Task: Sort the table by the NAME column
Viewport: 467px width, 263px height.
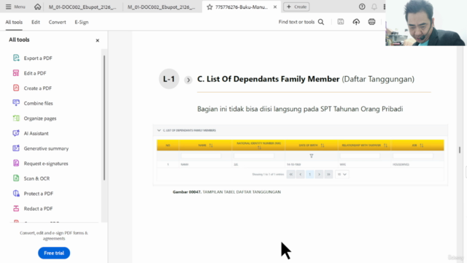Action: (211, 145)
